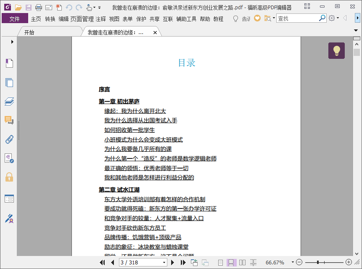Open link 缘起：我为什么离开北大
362x269 pixels.
135,111
